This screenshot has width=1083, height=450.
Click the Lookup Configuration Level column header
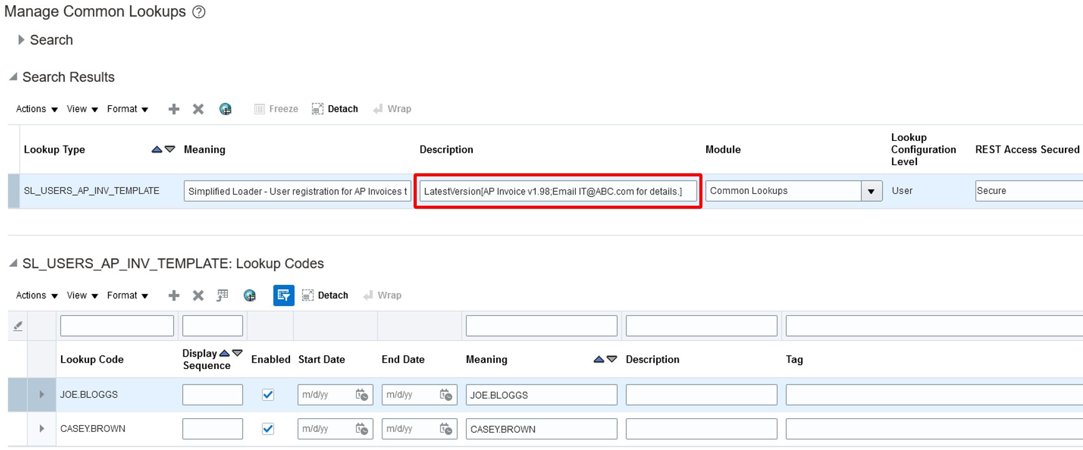click(923, 150)
